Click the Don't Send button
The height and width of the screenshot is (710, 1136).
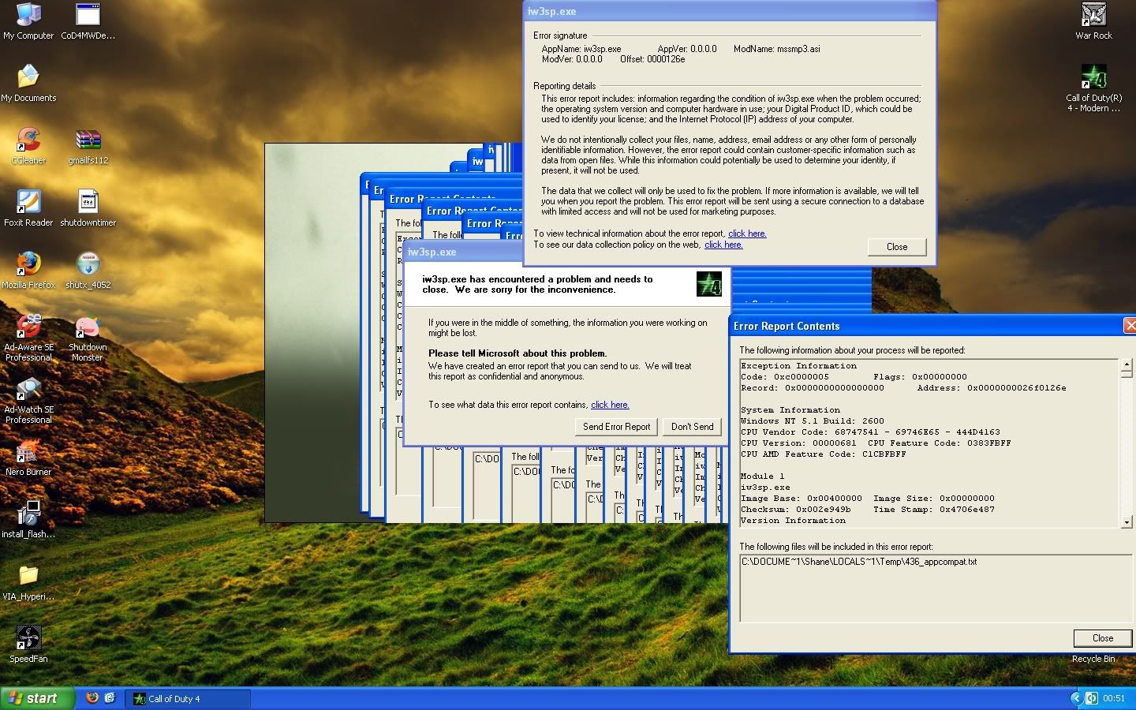tap(692, 427)
